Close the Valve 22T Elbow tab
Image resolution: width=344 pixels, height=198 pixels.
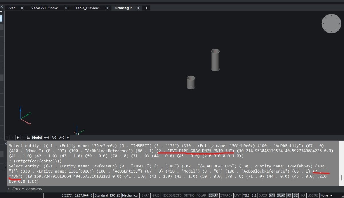(x=66, y=8)
